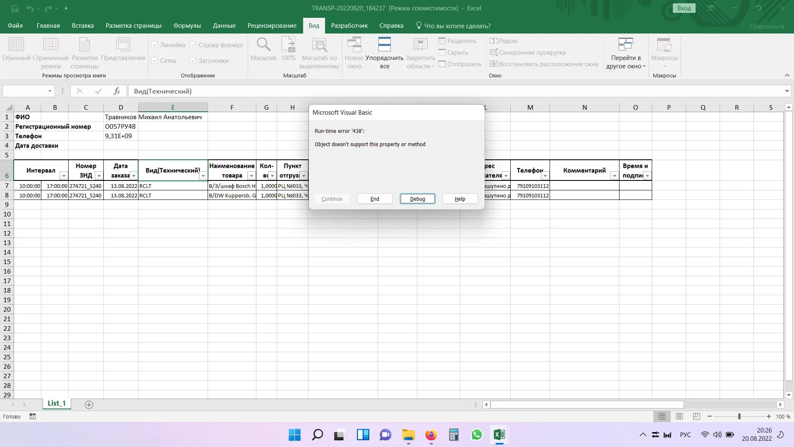
Task: Open filter dropdown for Вид(Технический) column
Action: pyautogui.click(x=203, y=176)
